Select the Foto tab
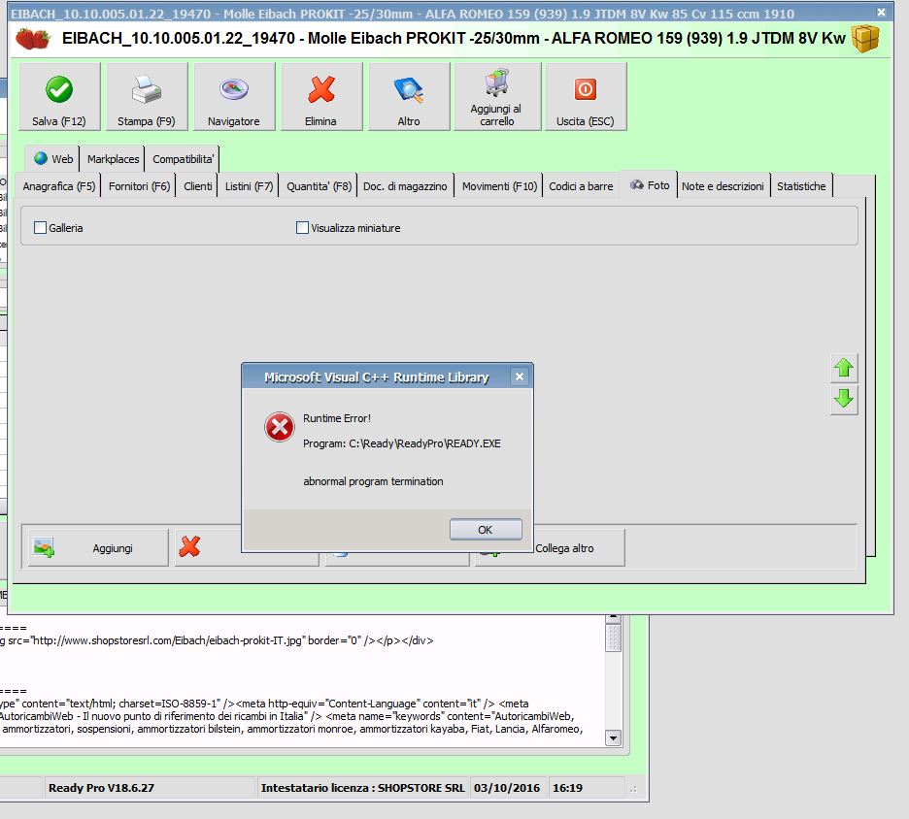 pos(650,185)
